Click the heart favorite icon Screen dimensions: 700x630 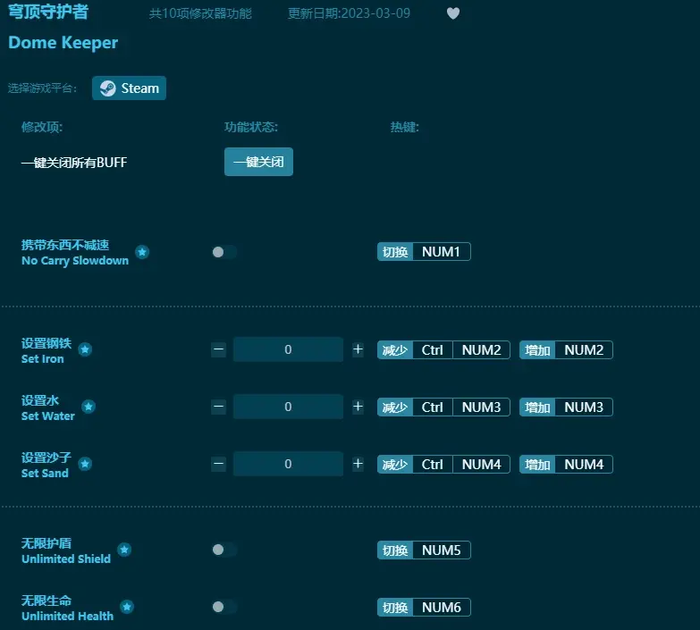point(453,13)
